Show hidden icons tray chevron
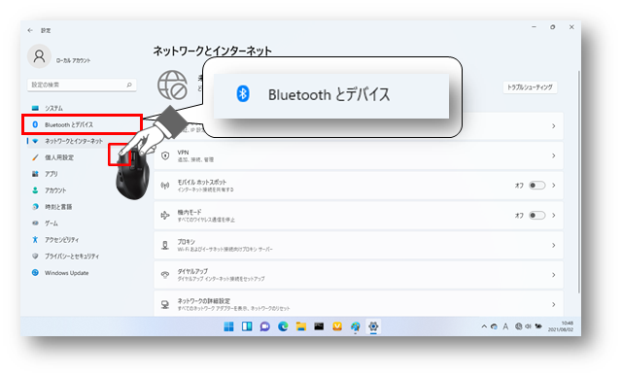This screenshot has width=622, height=377. (x=484, y=326)
